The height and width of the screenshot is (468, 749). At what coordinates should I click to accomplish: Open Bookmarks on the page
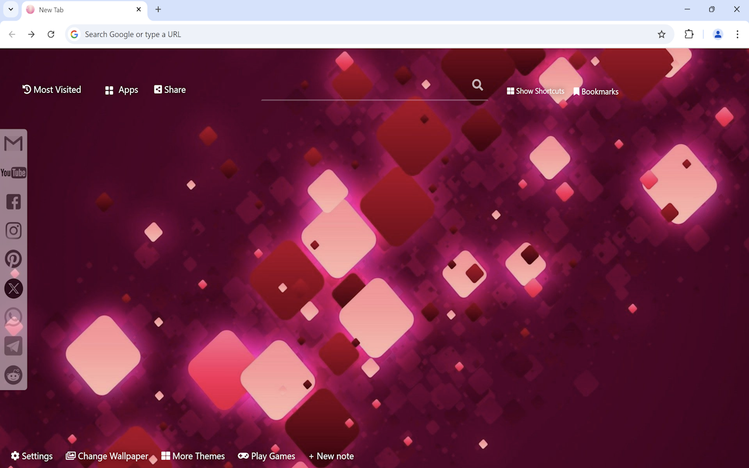pyautogui.click(x=596, y=92)
